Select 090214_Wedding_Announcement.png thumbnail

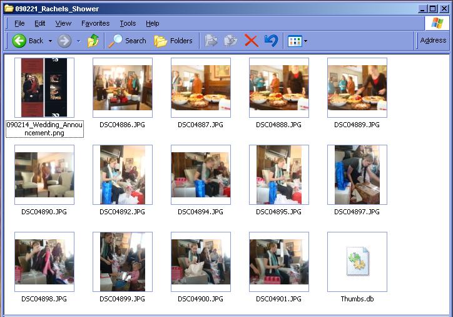[x=44, y=87]
